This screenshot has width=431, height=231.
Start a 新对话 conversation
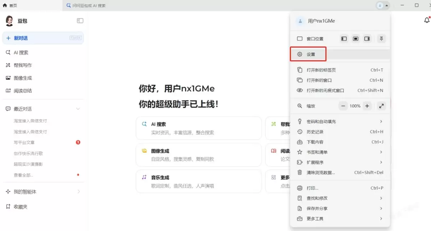pos(43,38)
